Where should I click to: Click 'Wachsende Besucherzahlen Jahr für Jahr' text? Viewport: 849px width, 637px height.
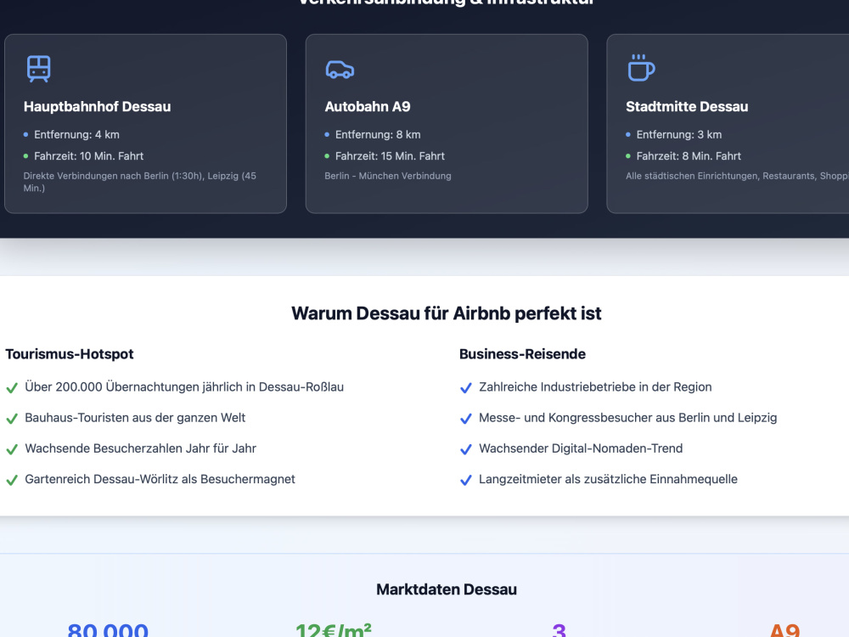click(x=140, y=448)
